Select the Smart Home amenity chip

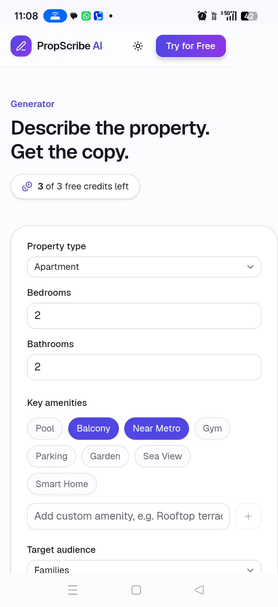point(62,484)
